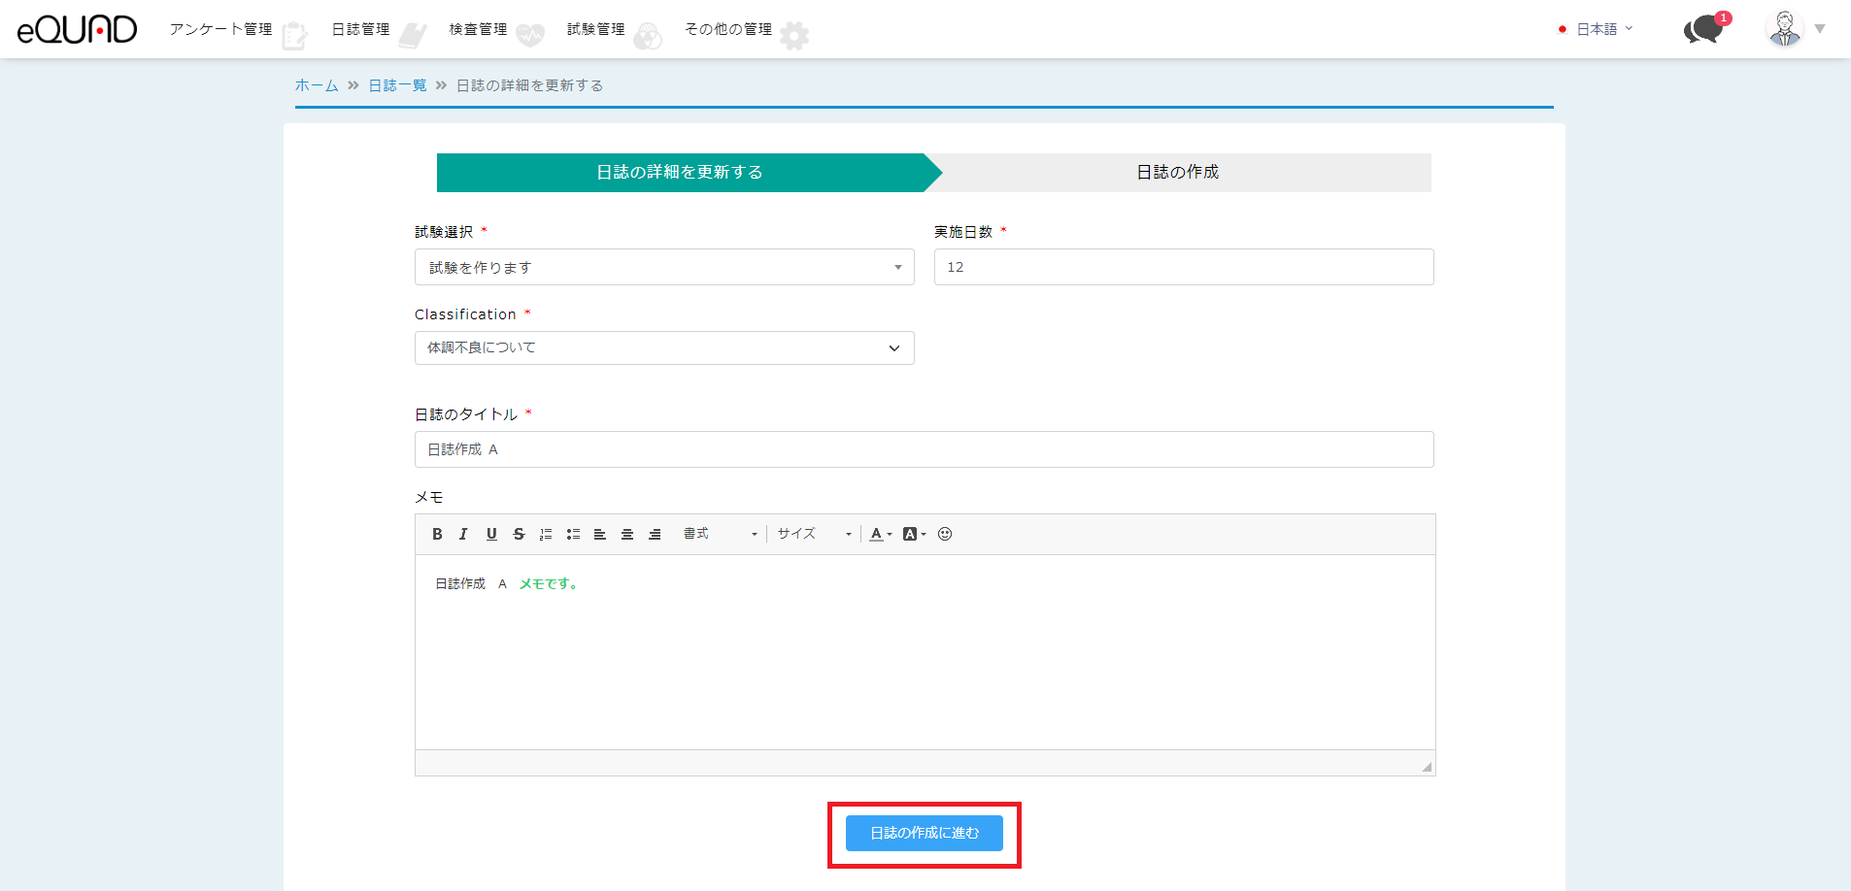This screenshot has height=891, width=1851.
Task: Toggle bold formatting in memo editor
Action: pyautogui.click(x=437, y=534)
